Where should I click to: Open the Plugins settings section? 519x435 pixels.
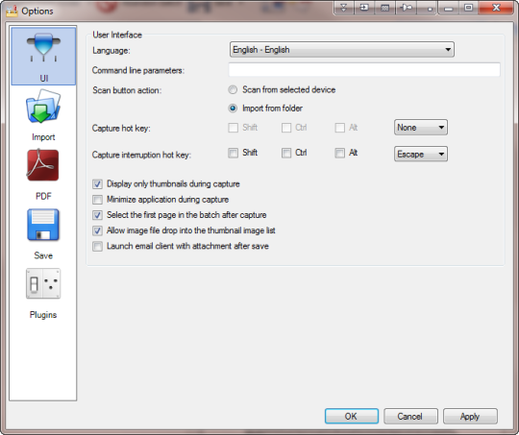click(x=43, y=293)
